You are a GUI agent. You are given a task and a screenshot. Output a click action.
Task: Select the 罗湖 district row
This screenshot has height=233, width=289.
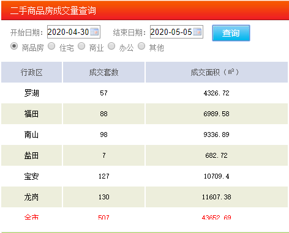click(x=144, y=93)
